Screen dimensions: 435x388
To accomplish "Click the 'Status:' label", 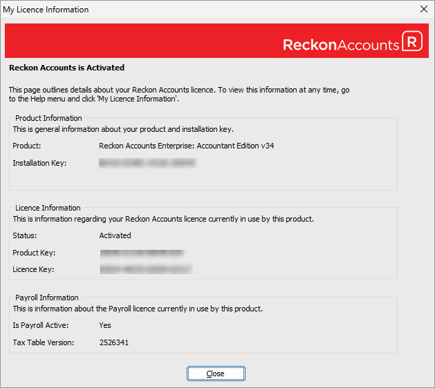I will (x=25, y=235).
